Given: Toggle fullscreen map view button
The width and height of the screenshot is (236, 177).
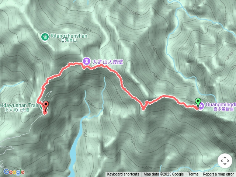Looking at the screenshot, I should pyautogui.click(x=225, y=161).
